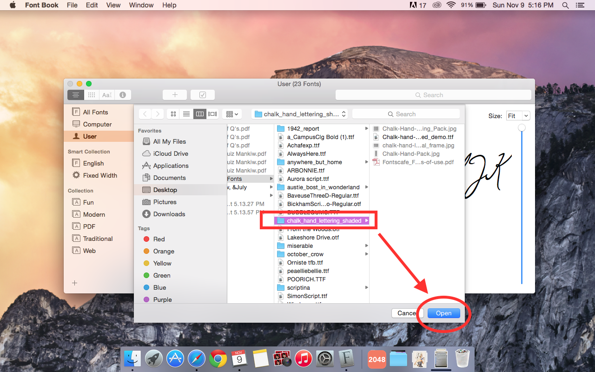
Task: Toggle Font Book custom Aa text view
Action: [x=107, y=95]
